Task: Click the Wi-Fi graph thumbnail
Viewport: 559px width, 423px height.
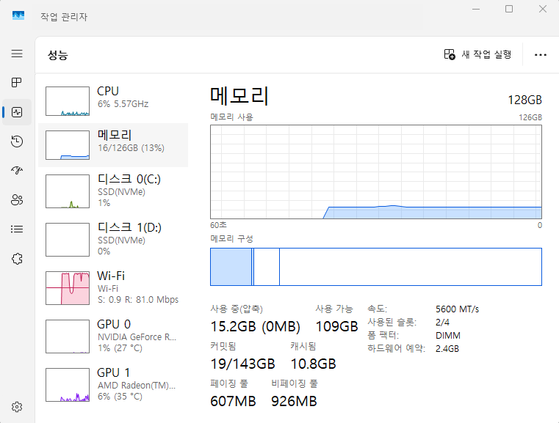Action: [x=68, y=287]
